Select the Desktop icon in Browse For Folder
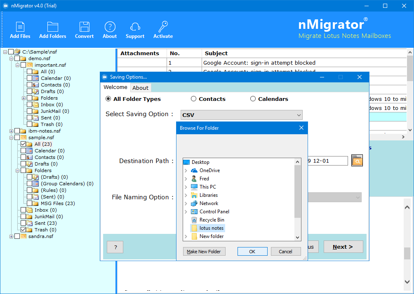Screen dimensions: 414x294 (x=186, y=162)
